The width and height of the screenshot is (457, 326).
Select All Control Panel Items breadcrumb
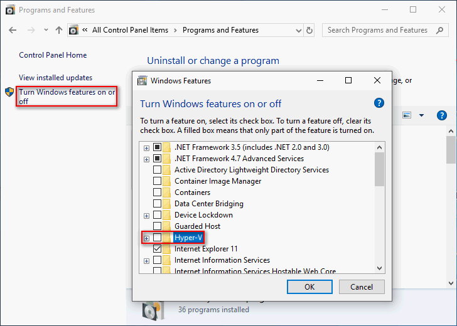(130, 30)
